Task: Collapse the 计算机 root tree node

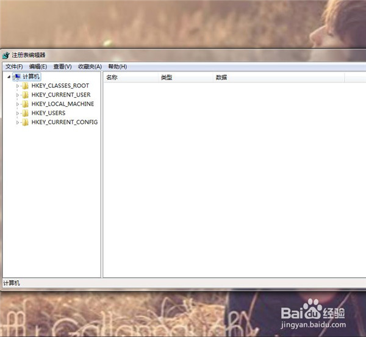Action: click(x=9, y=77)
